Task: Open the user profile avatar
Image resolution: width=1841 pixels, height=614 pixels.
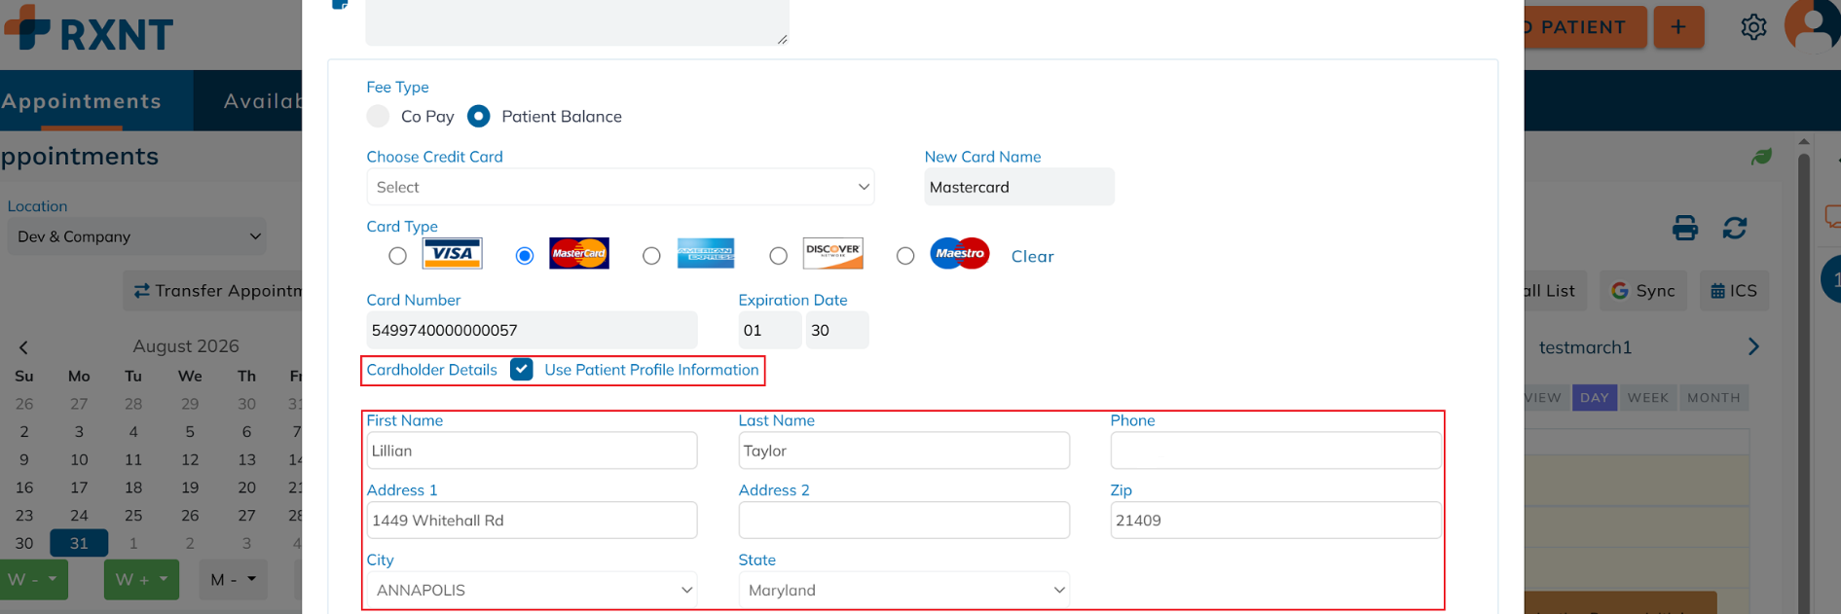Action: pyautogui.click(x=1812, y=25)
